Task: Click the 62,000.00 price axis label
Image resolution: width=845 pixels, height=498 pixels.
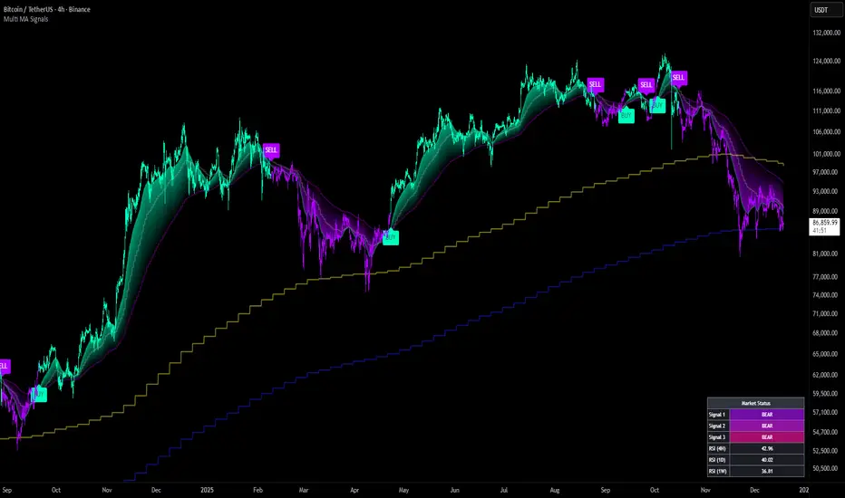Action: 827,375
